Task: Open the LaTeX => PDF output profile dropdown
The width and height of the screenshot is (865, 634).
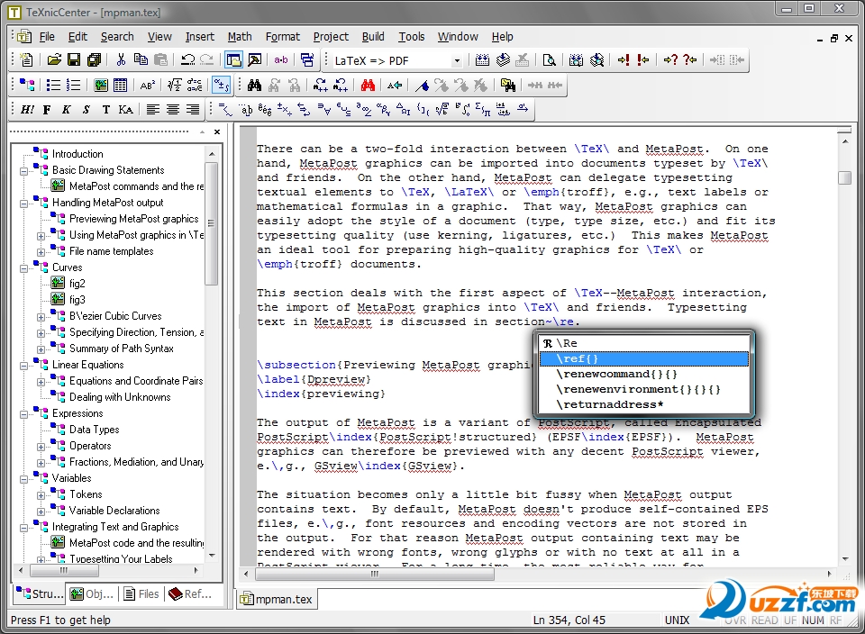Action: 457,60
